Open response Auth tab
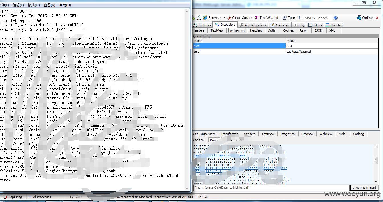This screenshot has width=383, height=202. pyautogui.click(x=342, y=134)
